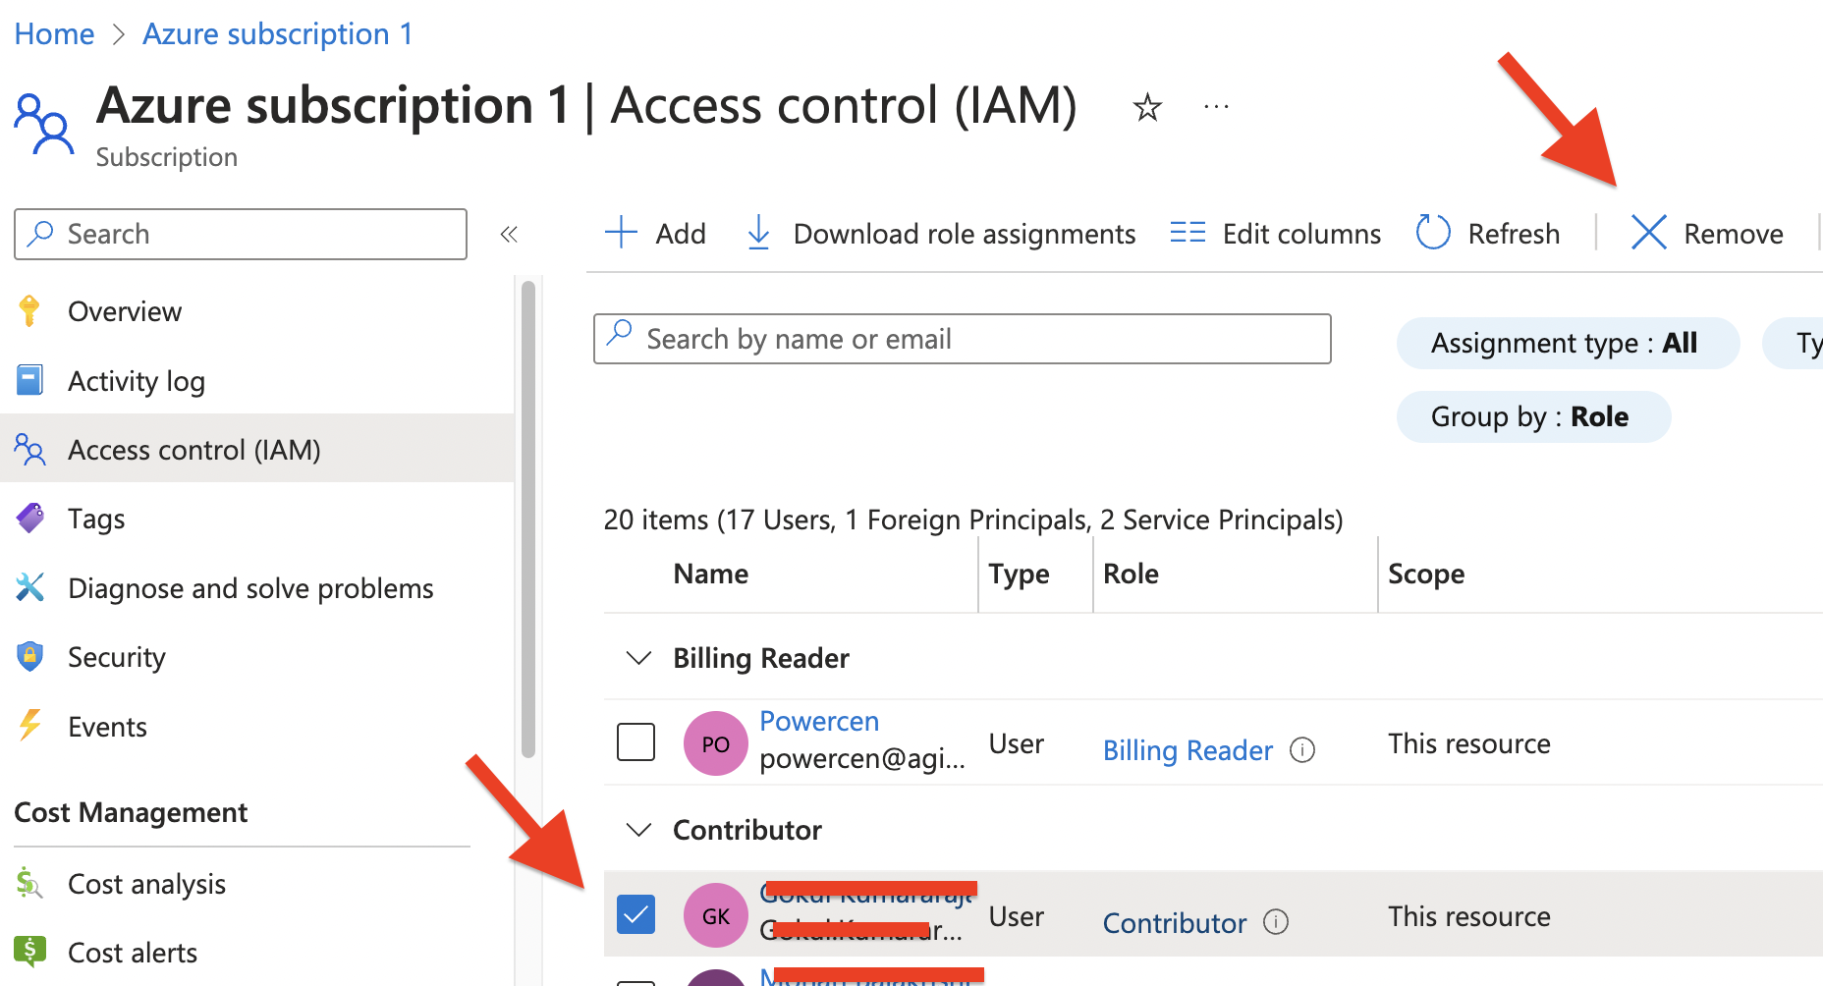The image size is (1823, 986).
Task: Click Remove to delete selected assignment
Action: [1707, 234]
